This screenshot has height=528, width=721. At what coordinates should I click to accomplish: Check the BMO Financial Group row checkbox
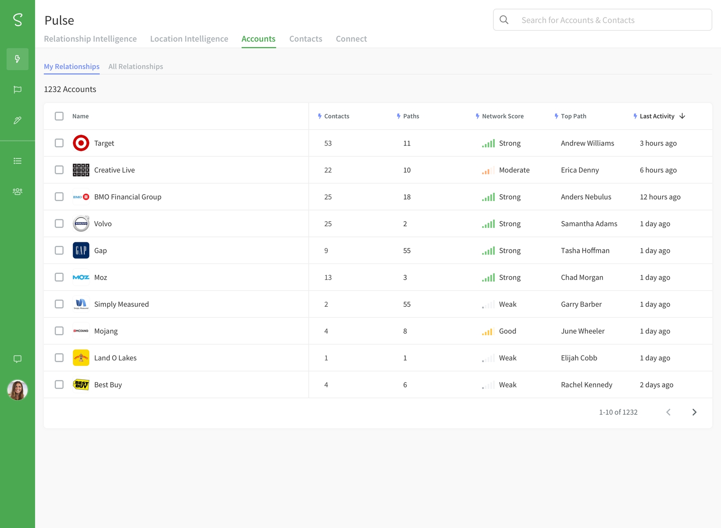pos(59,196)
